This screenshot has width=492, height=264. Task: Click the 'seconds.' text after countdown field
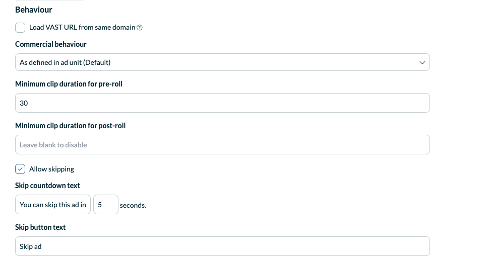click(133, 205)
